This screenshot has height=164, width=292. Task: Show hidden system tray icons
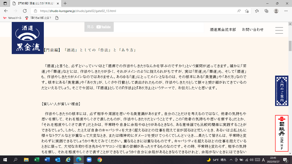(231, 160)
